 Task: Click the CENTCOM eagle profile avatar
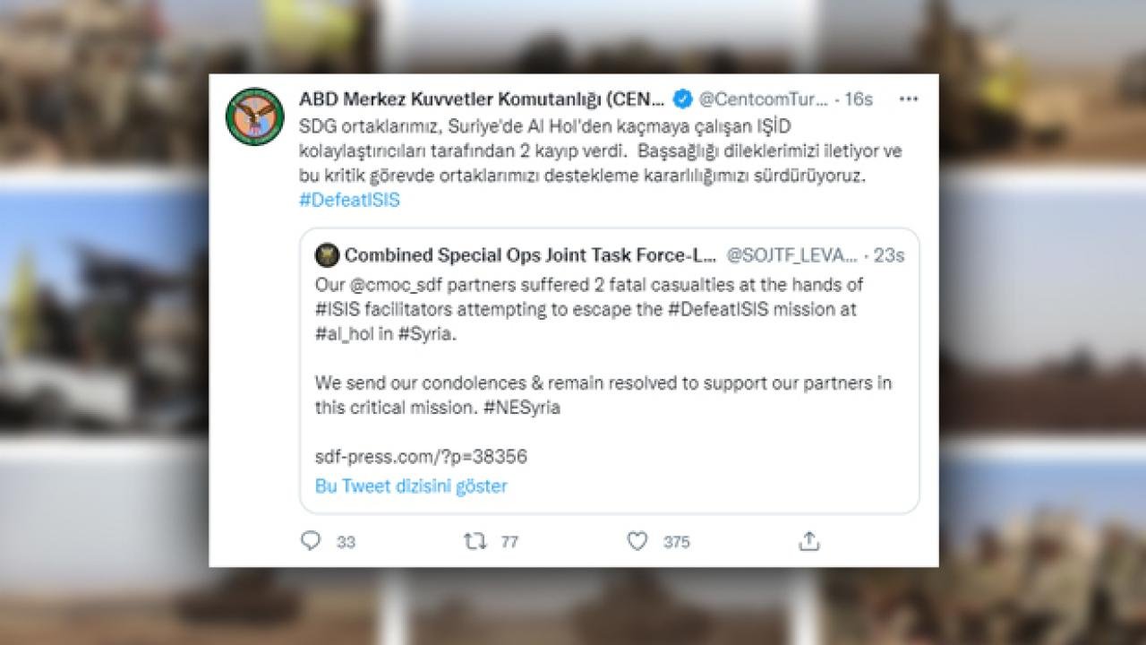[255, 116]
